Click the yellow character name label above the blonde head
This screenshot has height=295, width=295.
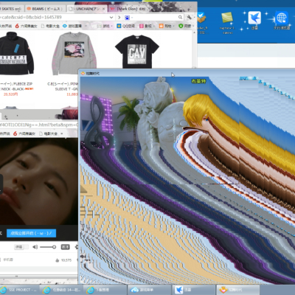pos(198,81)
